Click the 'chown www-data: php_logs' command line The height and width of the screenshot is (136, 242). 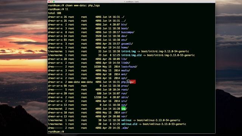pos(74,5)
